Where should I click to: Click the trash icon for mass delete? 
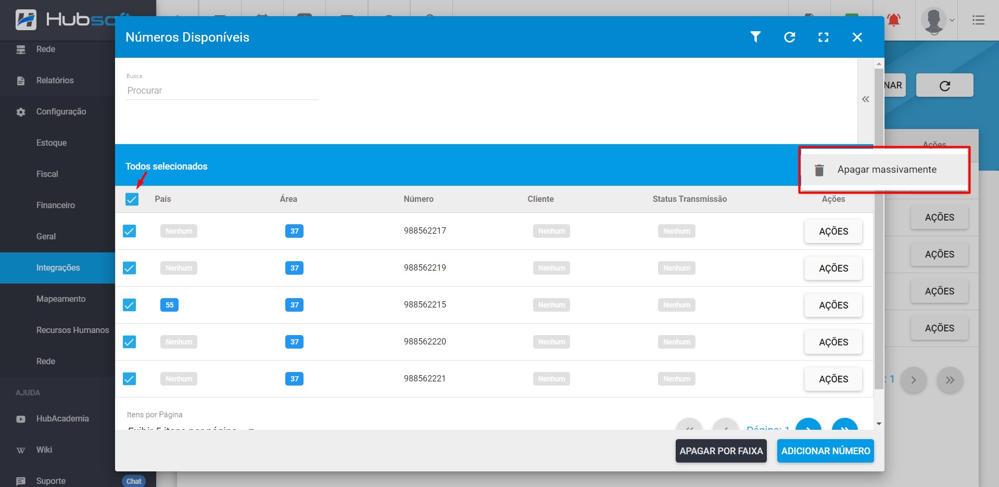[819, 170]
